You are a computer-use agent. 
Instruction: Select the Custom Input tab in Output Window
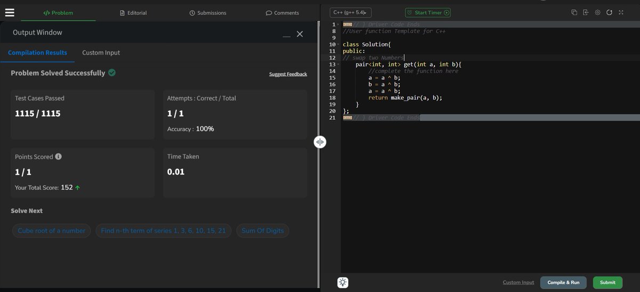click(101, 53)
